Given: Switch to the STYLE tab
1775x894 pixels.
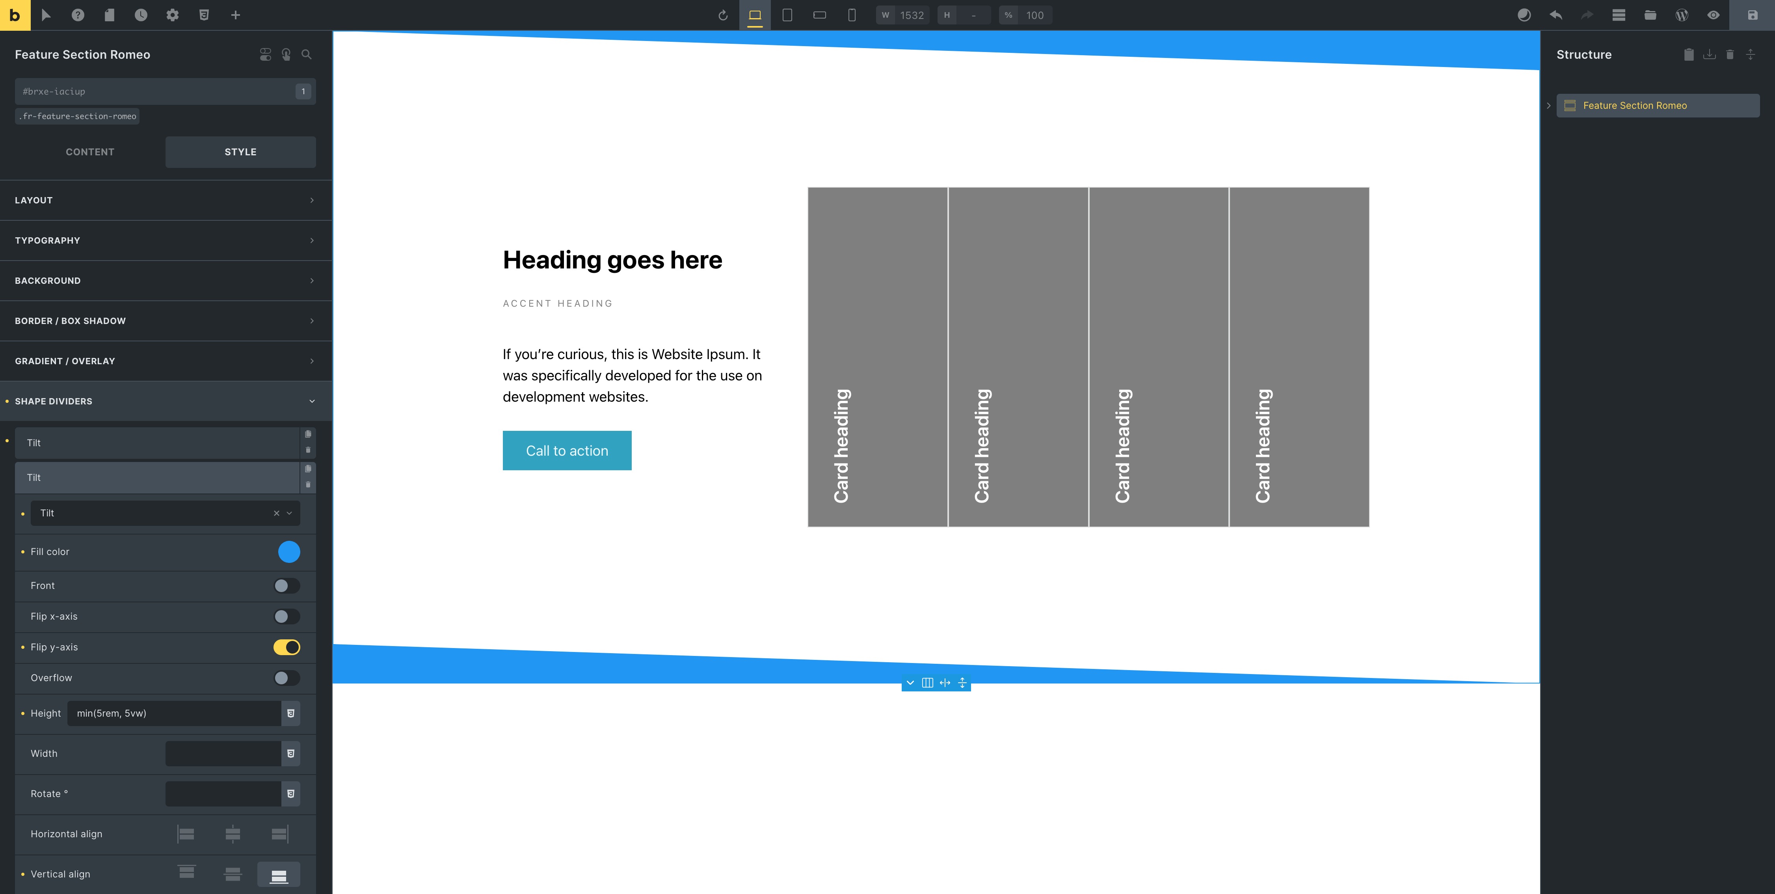Looking at the screenshot, I should pos(240,152).
